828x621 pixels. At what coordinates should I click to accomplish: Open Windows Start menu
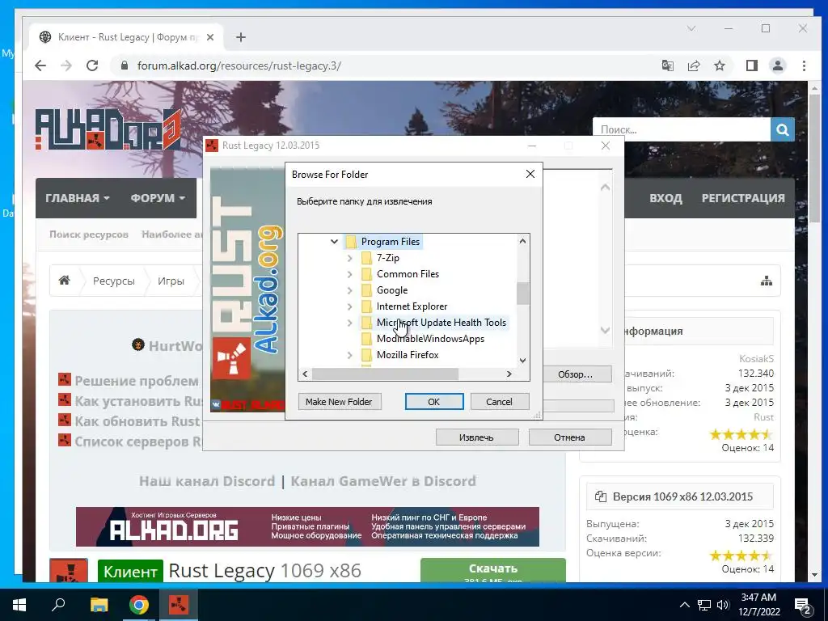click(x=19, y=605)
